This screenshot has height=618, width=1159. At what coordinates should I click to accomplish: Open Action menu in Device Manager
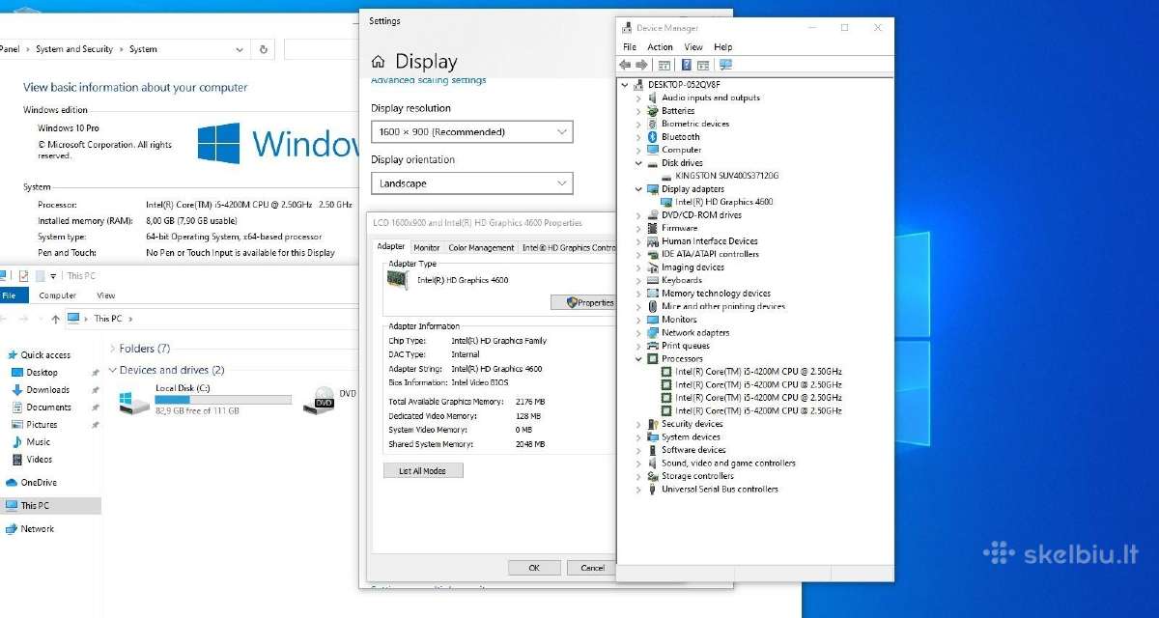[661, 46]
